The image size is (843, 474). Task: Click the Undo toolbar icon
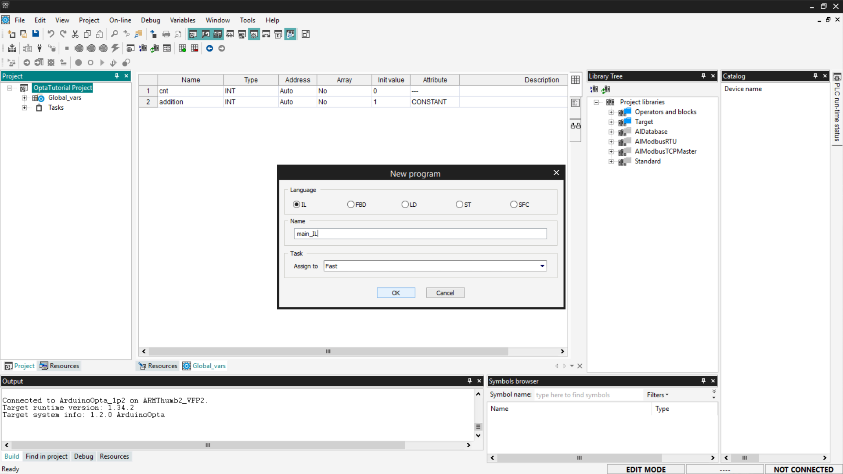[51, 34]
